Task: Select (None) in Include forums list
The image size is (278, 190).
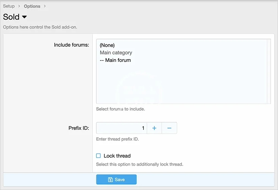Action: click(107, 45)
